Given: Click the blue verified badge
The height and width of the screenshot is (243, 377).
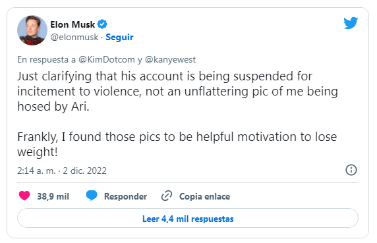Looking at the screenshot, I should click(102, 24).
